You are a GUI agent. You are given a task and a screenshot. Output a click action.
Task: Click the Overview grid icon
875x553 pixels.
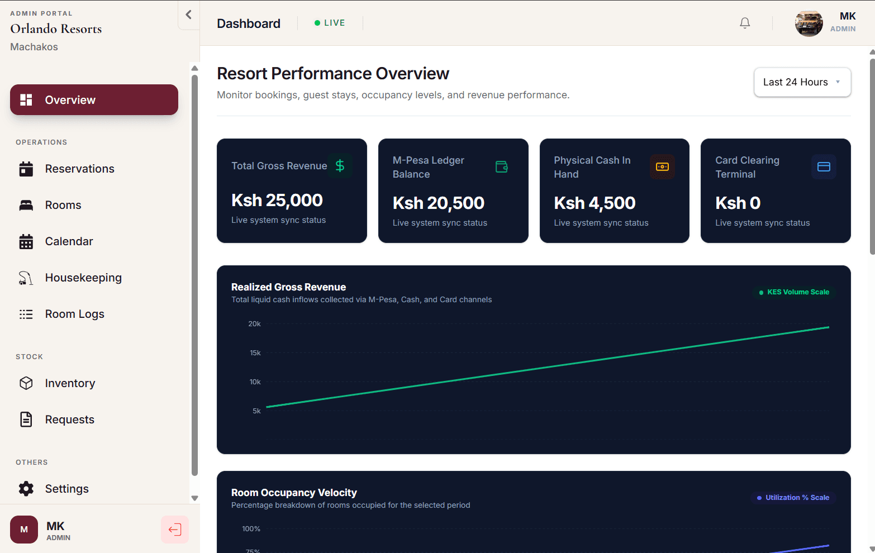tap(26, 100)
